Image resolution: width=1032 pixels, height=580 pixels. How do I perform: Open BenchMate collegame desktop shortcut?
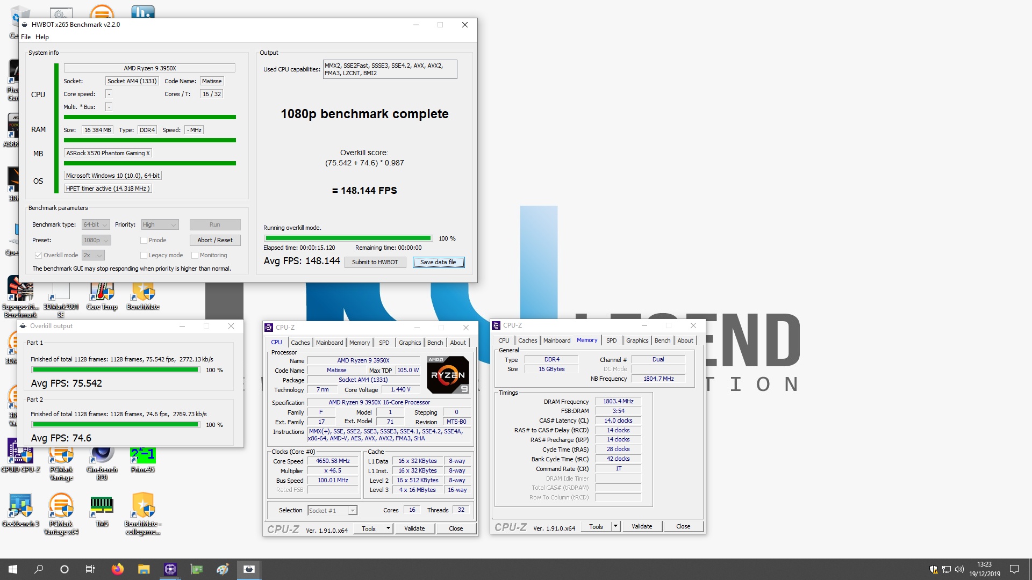point(143,514)
